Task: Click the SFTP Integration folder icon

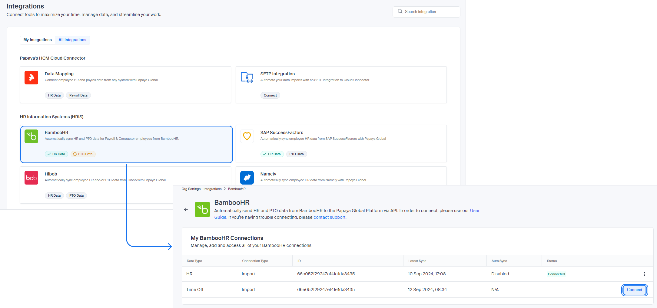Action: click(247, 78)
